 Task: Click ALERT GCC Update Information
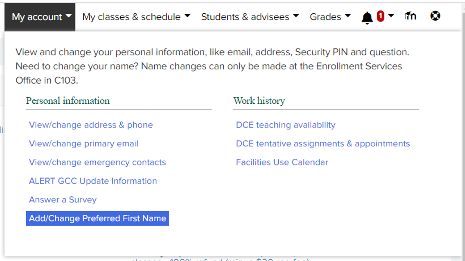coord(93,181)
